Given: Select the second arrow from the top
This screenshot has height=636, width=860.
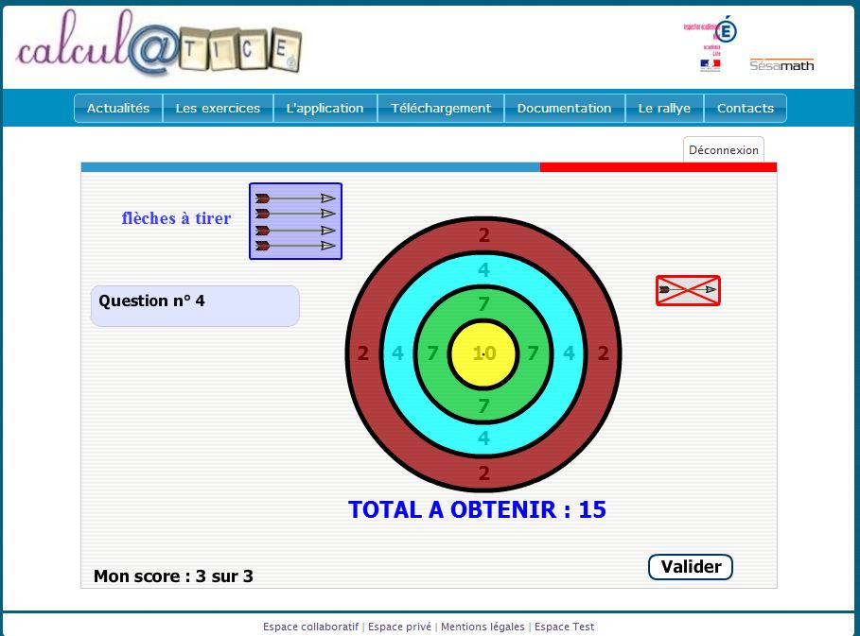Looking at the screenshot, I should coord(295,214).
